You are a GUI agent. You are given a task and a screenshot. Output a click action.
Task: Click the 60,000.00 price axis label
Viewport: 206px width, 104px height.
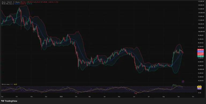tap(201, 69)
